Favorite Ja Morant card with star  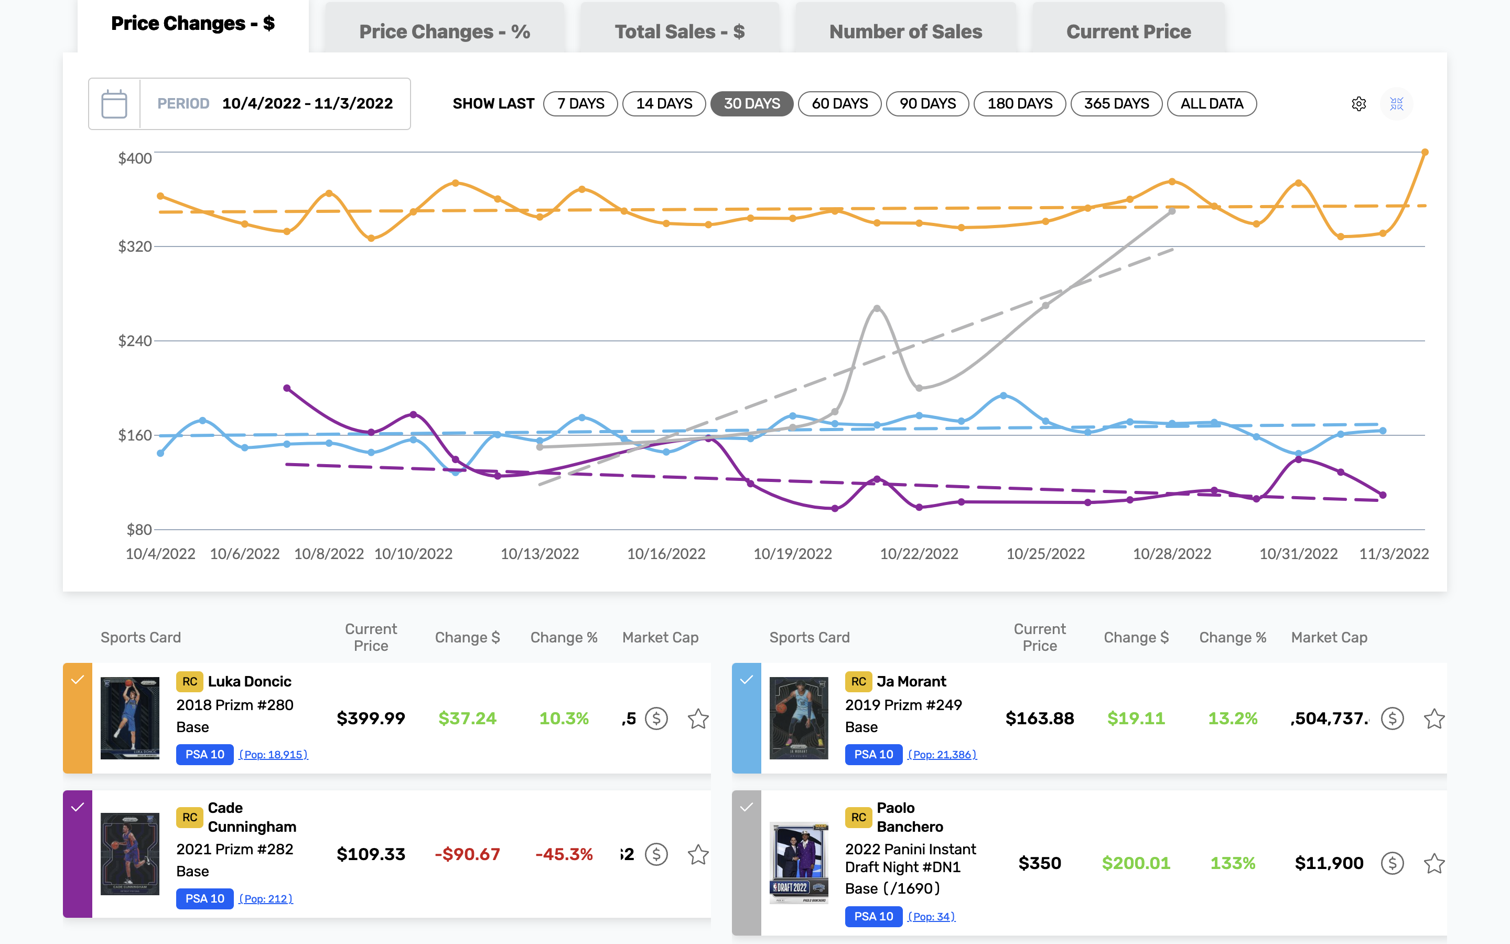pyautogui.click(x=1434, y=718)
